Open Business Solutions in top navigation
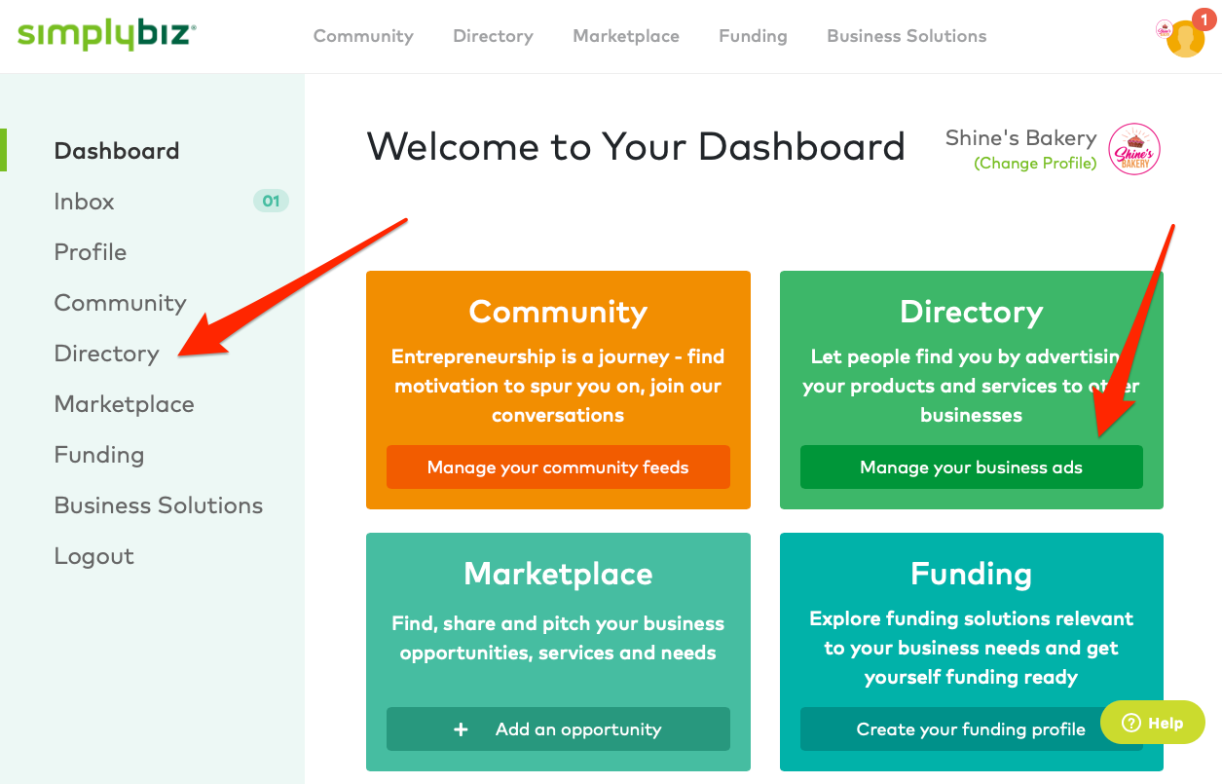Screen dimensions: 1222x784 [907, 36]
